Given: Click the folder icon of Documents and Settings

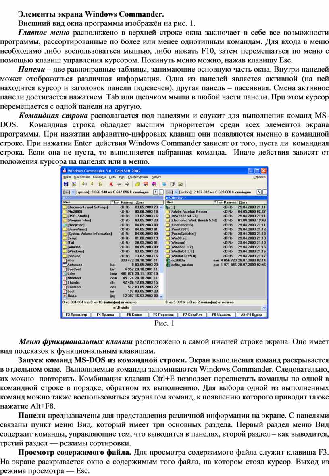Looking at the screenshot, I should pyautogui.click(x=65, y=207).
